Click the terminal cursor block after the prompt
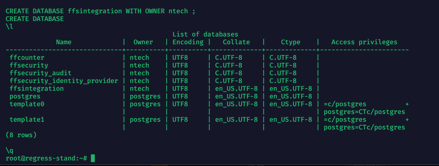439x166 pixels. point(93,158)
